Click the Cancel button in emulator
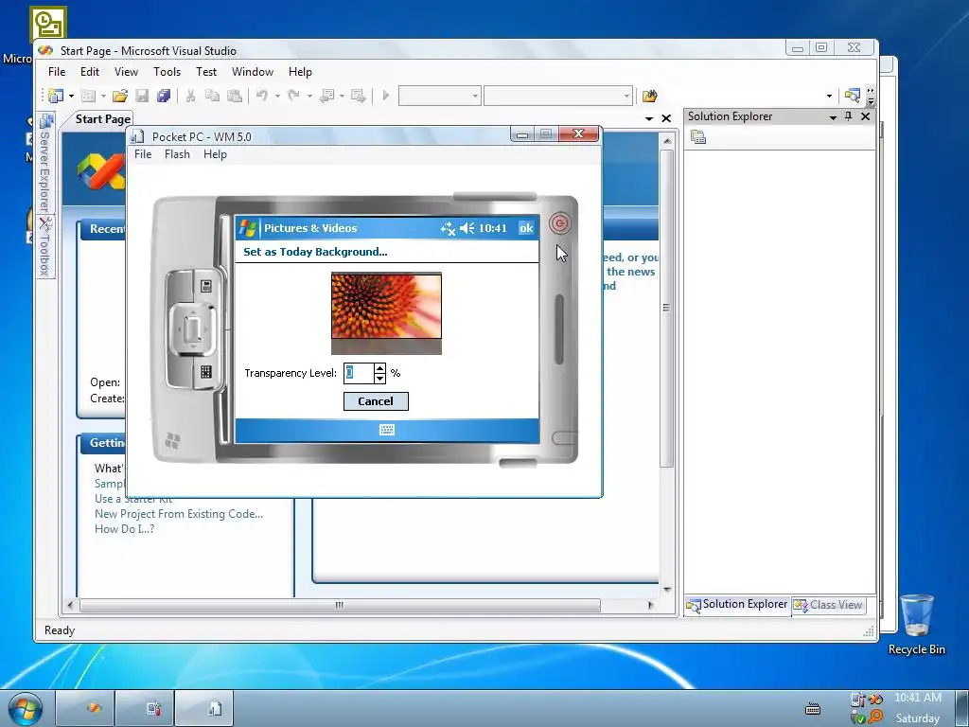This screenshot has width=969, height=727. coord(376,401)
